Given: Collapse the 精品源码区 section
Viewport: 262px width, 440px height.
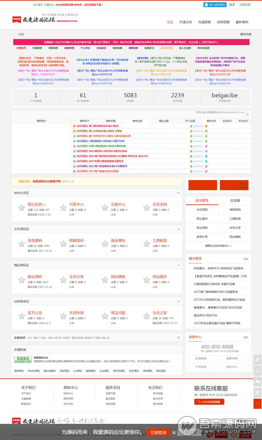Looking at the screenshot, I should [178, 265].
